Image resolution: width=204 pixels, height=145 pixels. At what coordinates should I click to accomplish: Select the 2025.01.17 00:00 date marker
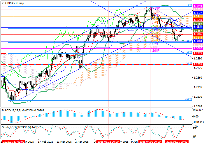(x=14, y=142)
